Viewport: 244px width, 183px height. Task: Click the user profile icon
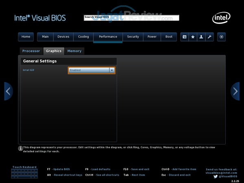201,37
